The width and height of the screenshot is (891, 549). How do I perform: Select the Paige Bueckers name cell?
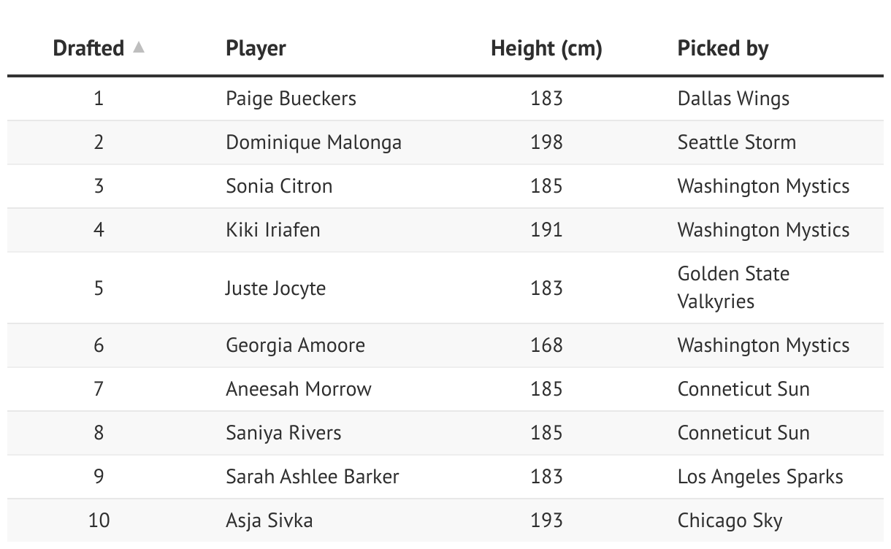pos(291,99)
